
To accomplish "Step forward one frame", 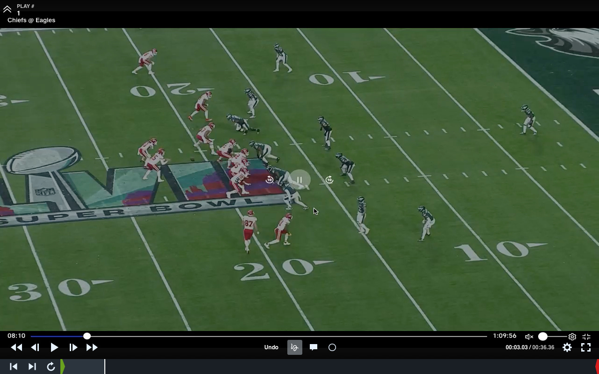I will 73,347.
